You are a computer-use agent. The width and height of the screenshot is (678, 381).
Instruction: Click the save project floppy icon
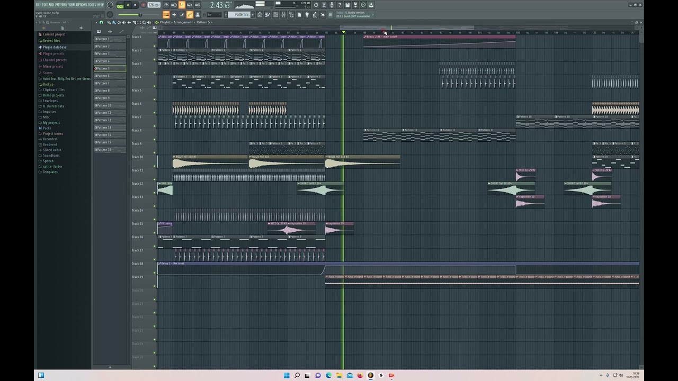347,5
